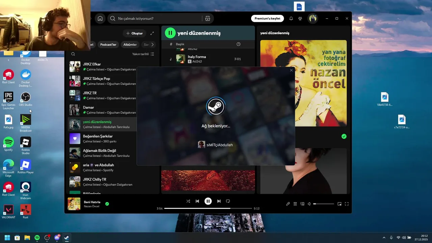Close the Steam Ağ bekleniyor dialog
This screenshot has width=432, height=243.
tap(291, 70)
